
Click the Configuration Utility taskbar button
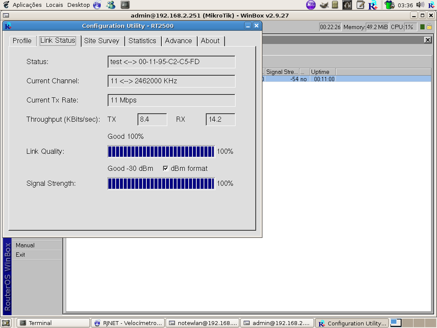coord(352,323)
